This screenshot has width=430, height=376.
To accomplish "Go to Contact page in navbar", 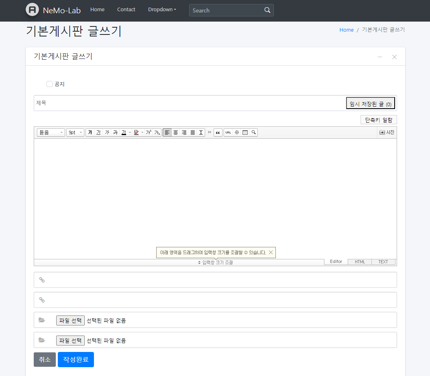I will [126, 10].
